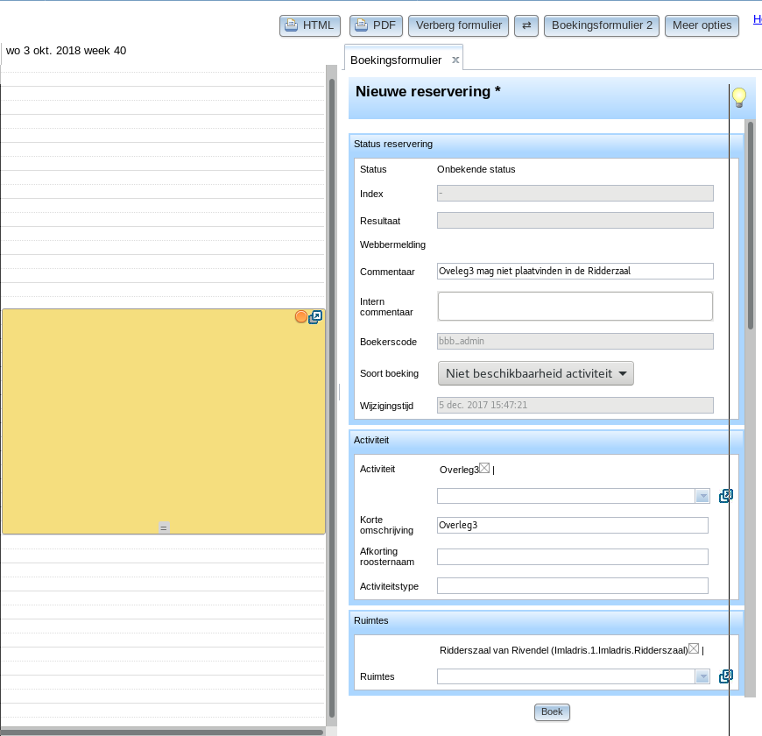
Task: Open booking in new window icon on yellow block
Action: [315, 317]
